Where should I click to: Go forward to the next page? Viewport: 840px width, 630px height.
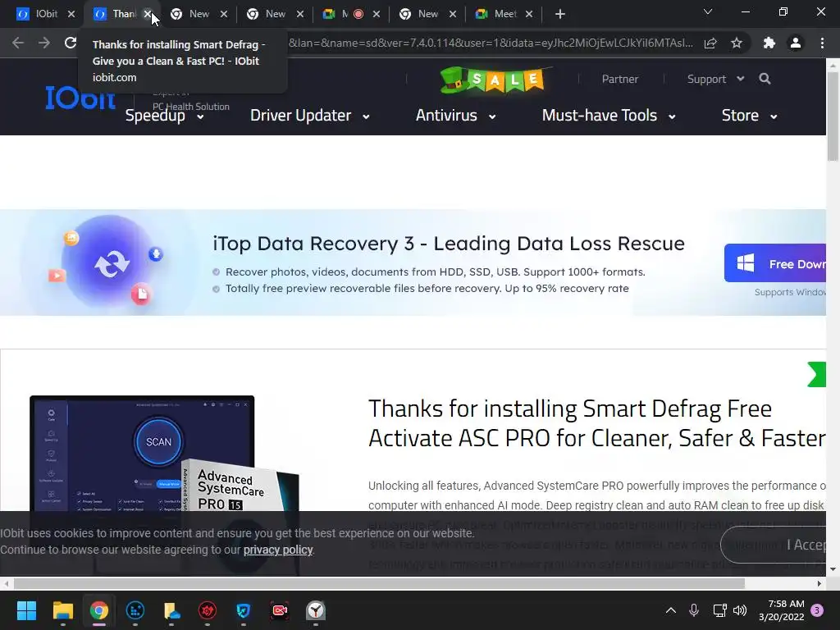tap(44, 43)
